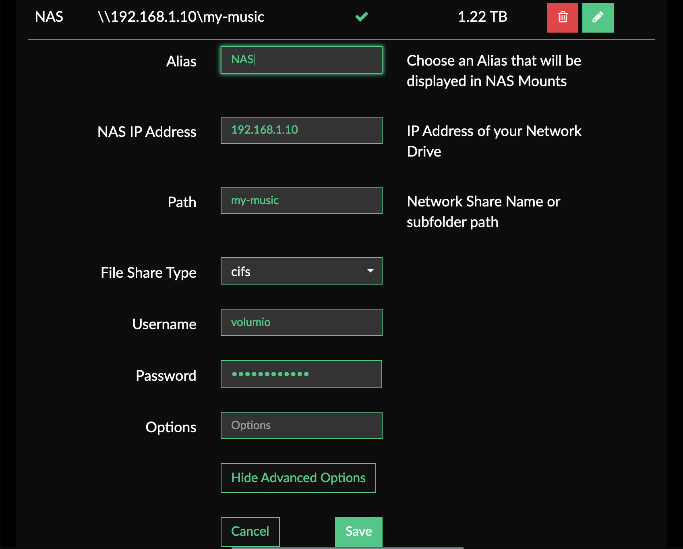
Task: Click the green mounted-status checkmark
Action: pyautogui.click(x=361, y=17)
